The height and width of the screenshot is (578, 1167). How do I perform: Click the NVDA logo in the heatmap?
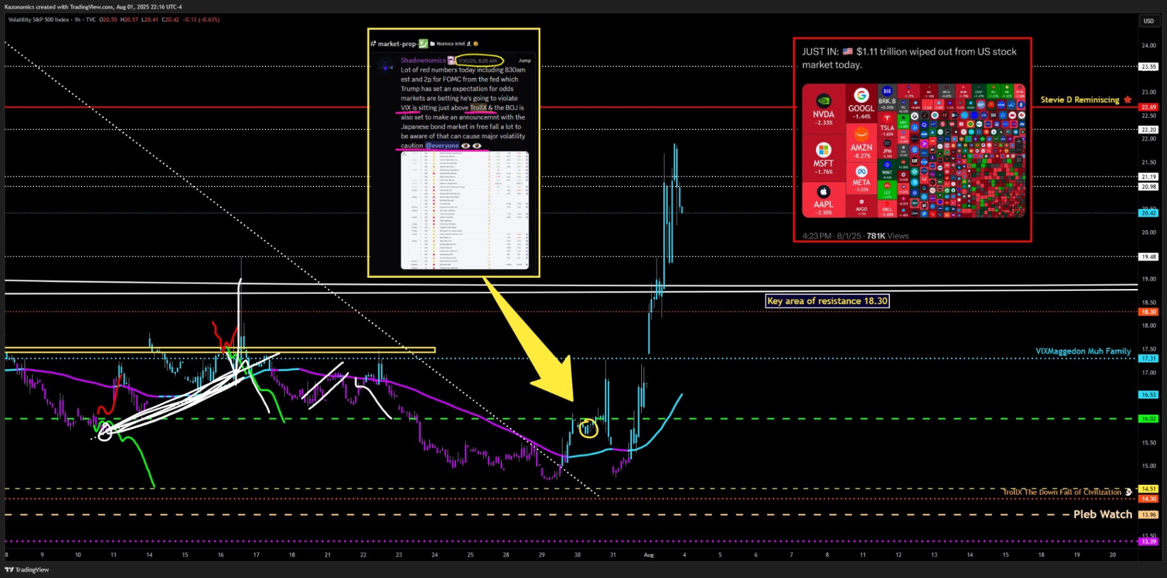823,101
